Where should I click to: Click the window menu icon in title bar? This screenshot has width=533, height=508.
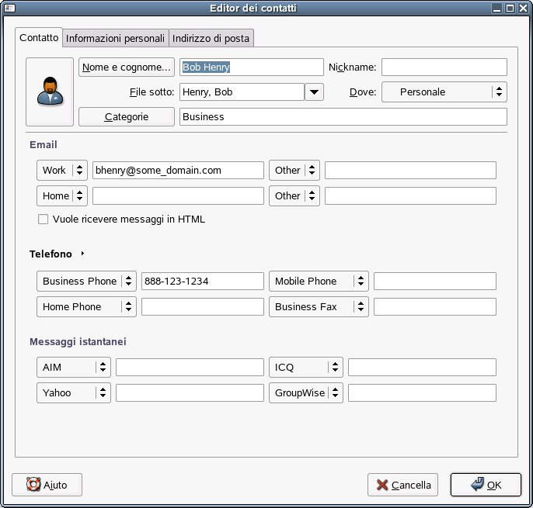coord(9,8)
